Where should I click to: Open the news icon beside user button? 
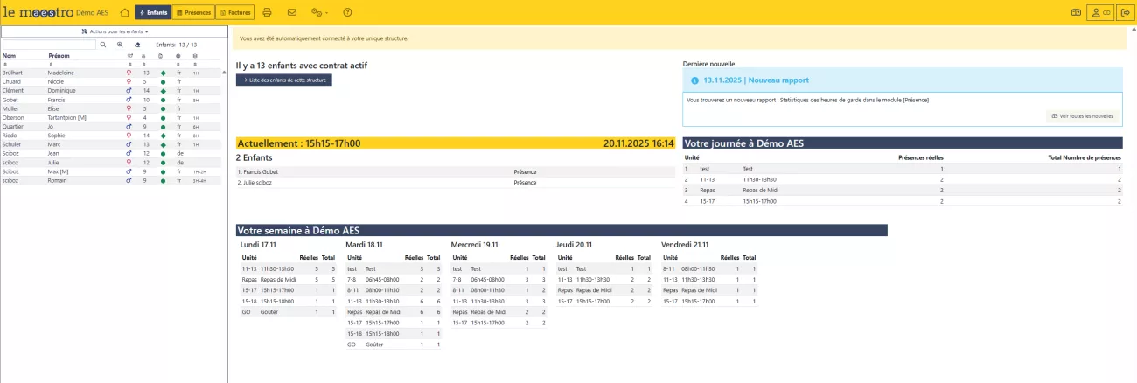1076,12
